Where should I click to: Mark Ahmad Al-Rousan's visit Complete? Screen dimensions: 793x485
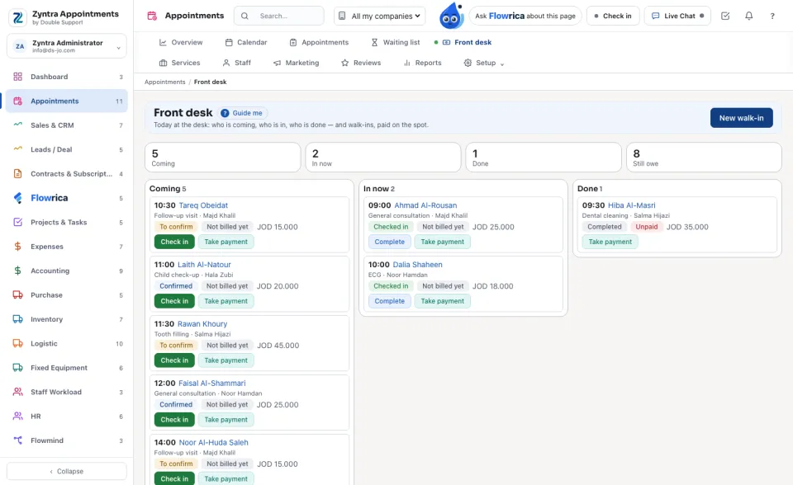click(389, 242)
